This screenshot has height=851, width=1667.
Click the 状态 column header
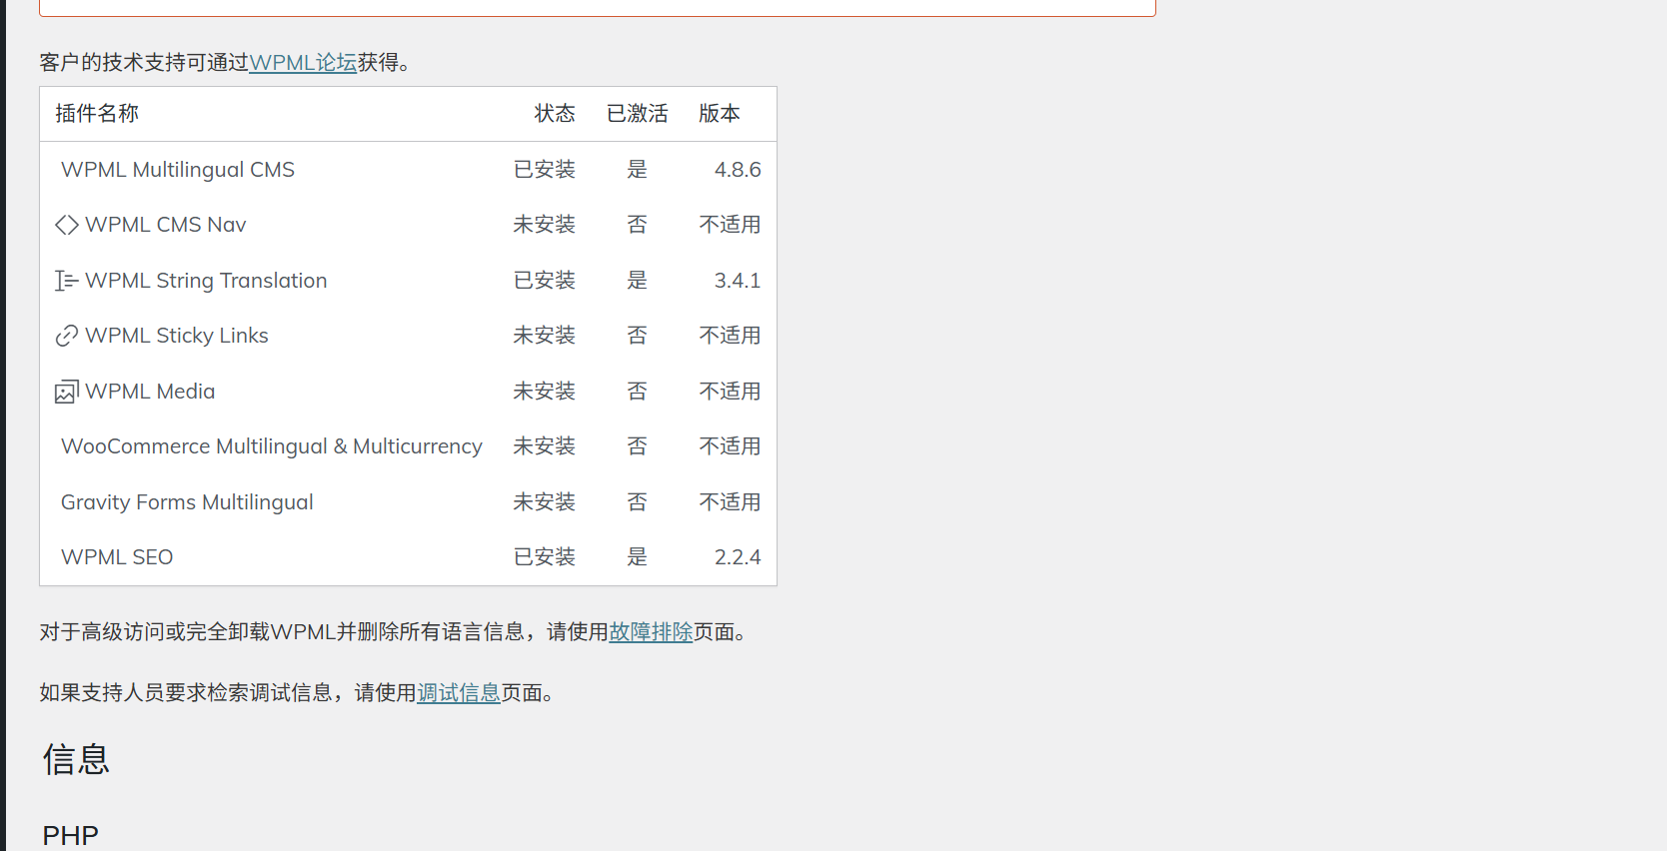point(555,114)
